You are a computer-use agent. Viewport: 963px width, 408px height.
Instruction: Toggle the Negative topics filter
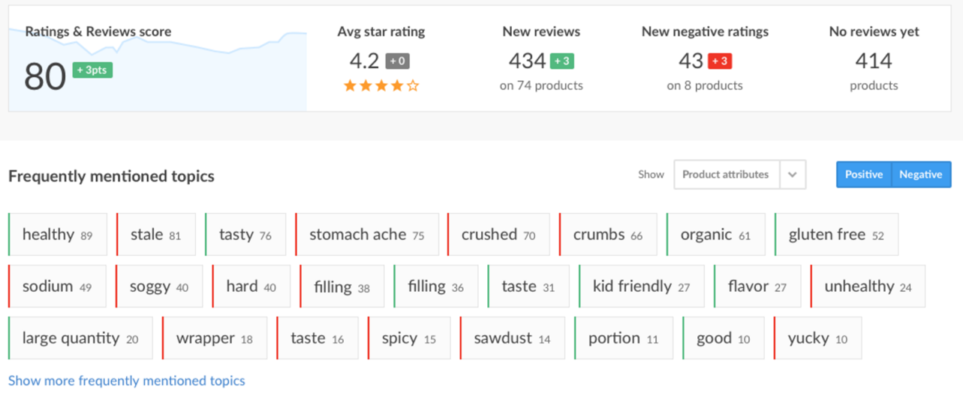[921, 174]
